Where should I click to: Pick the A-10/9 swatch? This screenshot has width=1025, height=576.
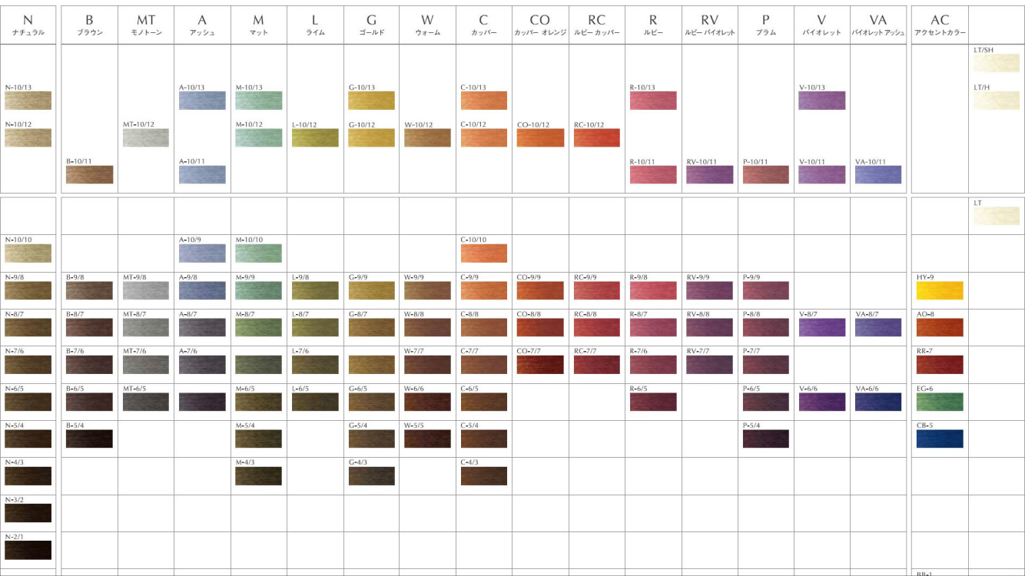click(202, 253)
